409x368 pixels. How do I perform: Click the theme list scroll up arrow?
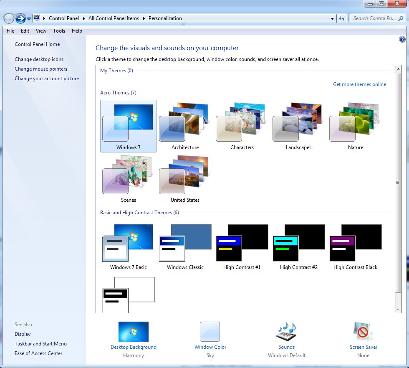click(398, 69)
